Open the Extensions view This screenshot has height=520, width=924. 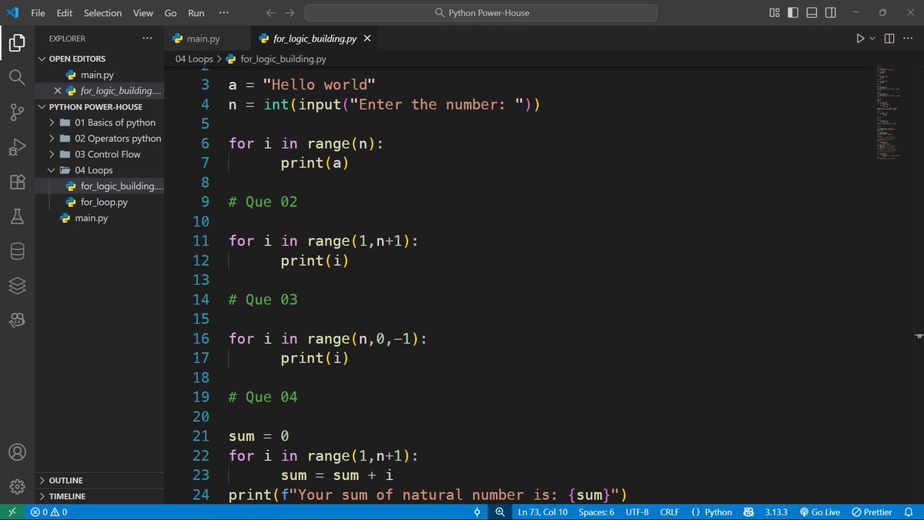(x=17, y=183)
